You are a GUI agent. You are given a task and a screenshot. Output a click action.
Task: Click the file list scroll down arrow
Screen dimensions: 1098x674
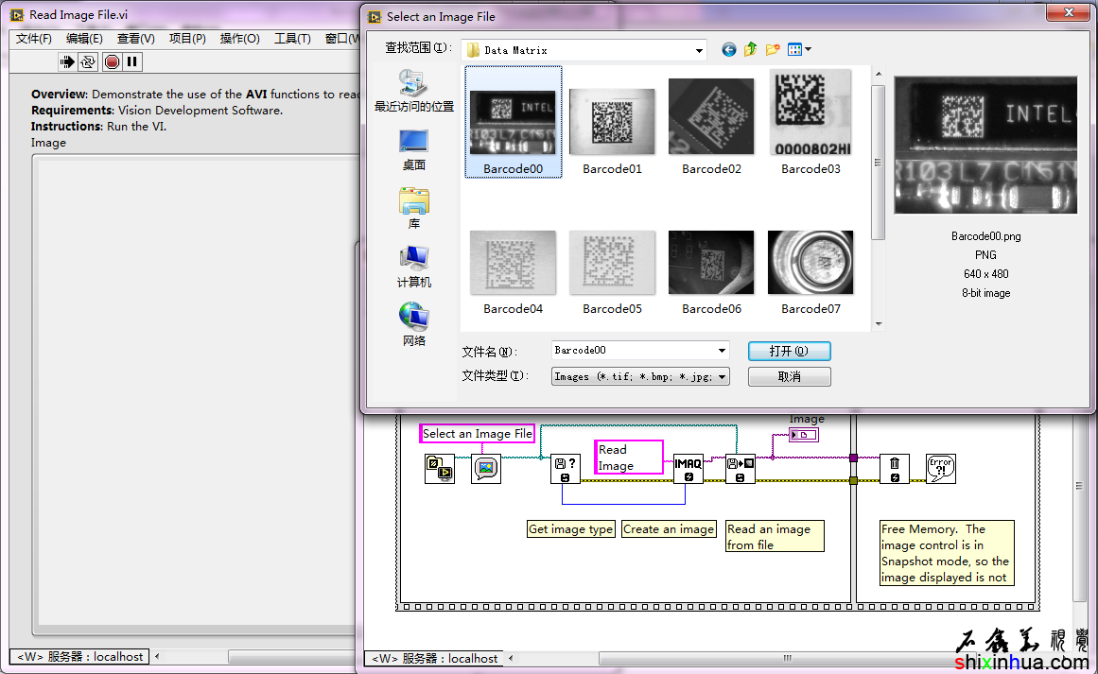pyautogui.click(x=879, y=324)
